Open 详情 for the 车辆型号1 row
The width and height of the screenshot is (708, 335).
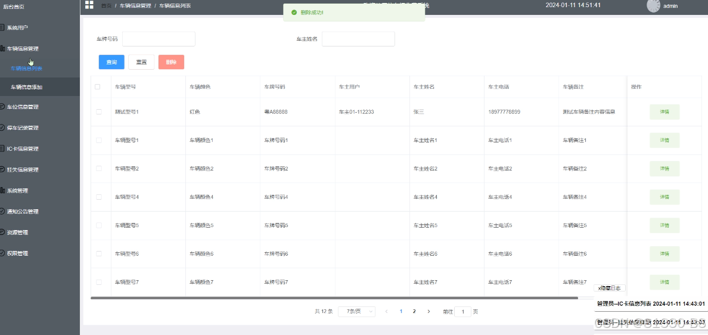click(664, 140)
